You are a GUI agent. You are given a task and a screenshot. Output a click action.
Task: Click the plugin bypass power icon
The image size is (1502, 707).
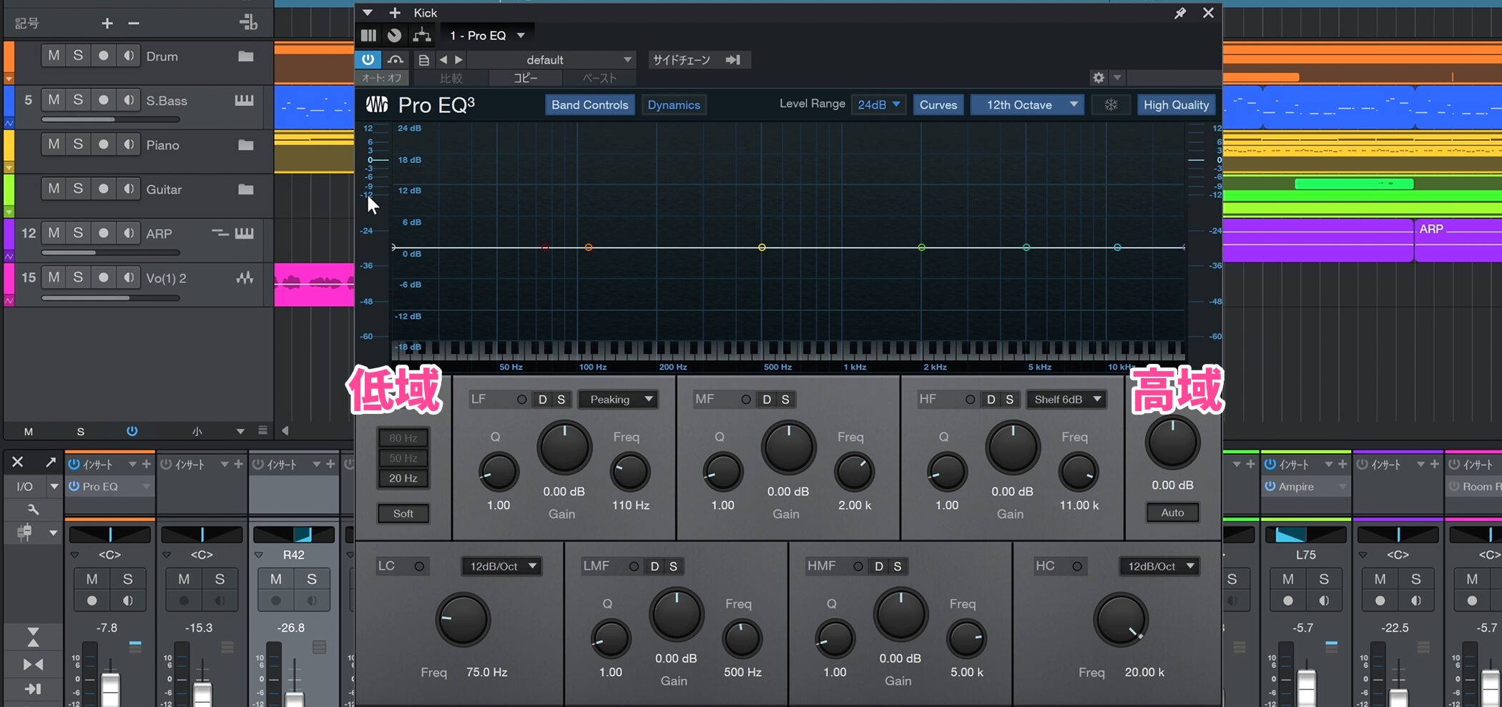[368, 59]
